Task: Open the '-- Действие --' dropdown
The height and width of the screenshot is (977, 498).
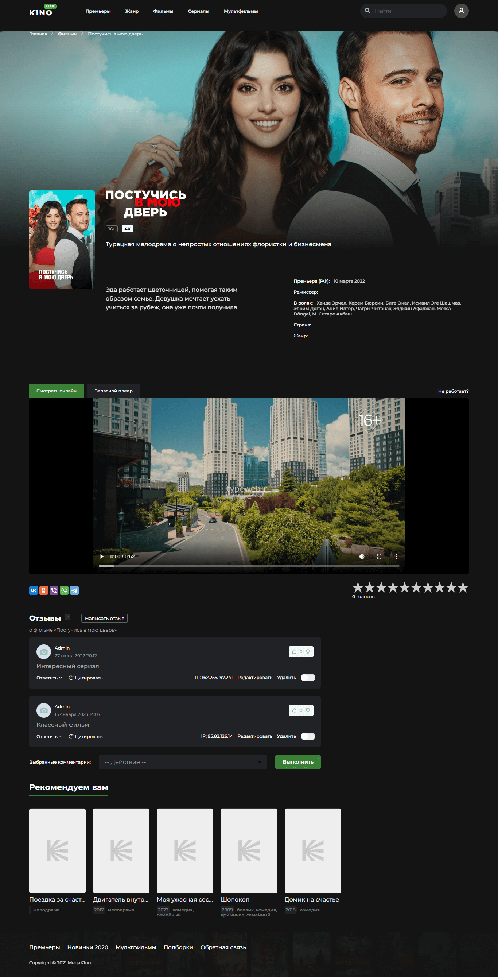Action: click(x=183, y=761)
